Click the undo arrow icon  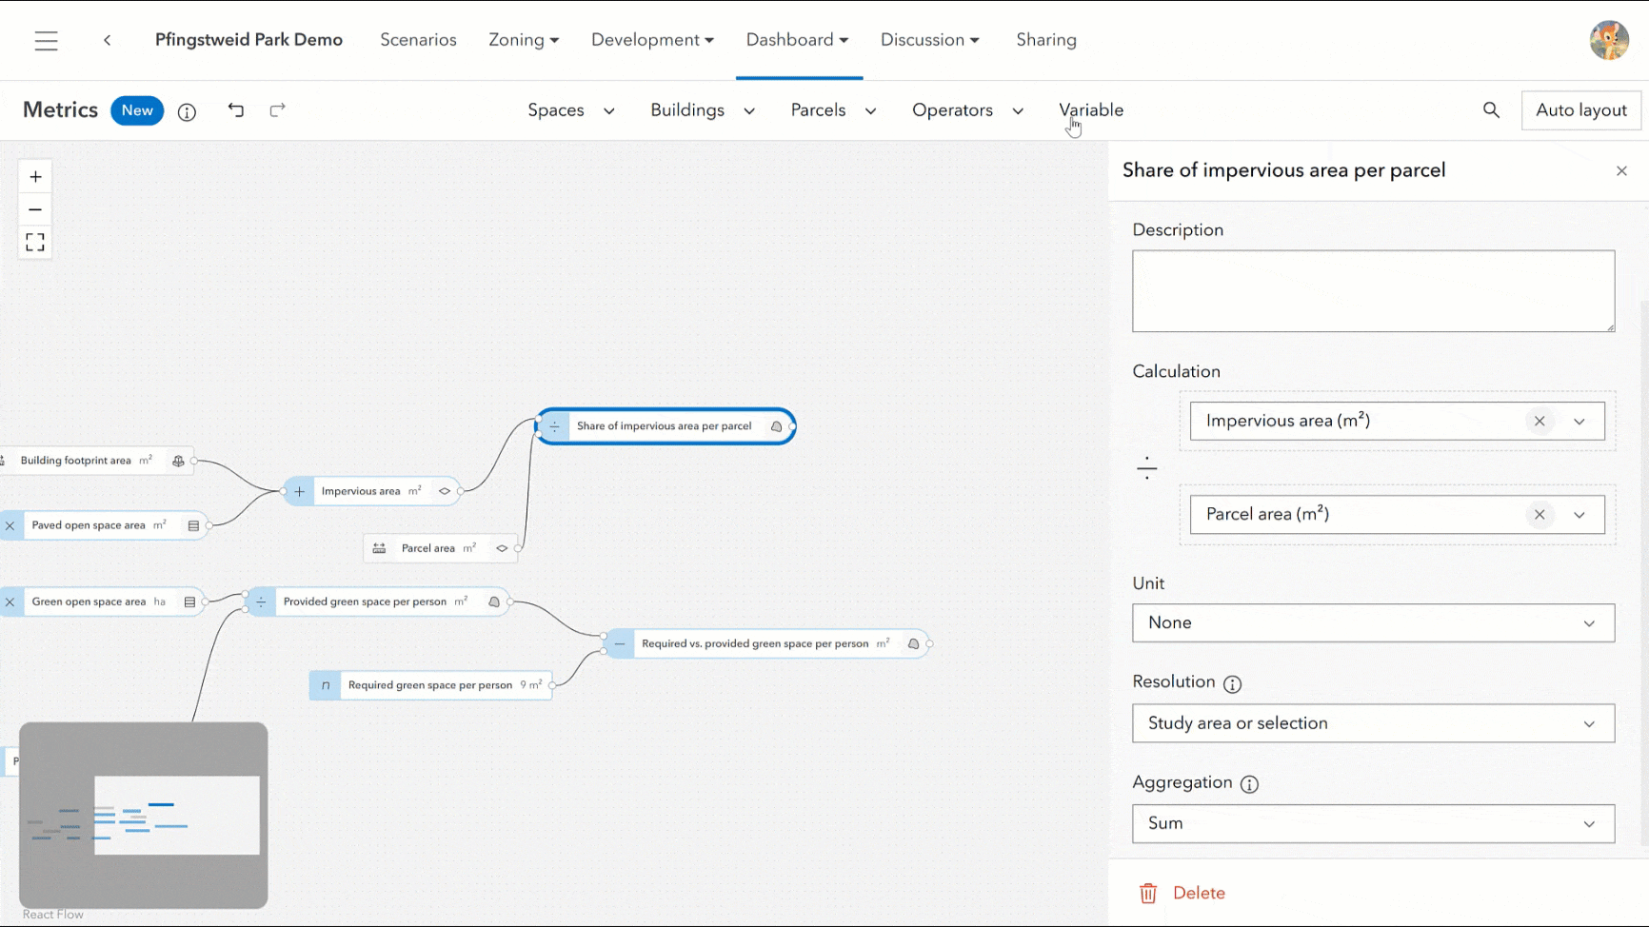point(236,110)
